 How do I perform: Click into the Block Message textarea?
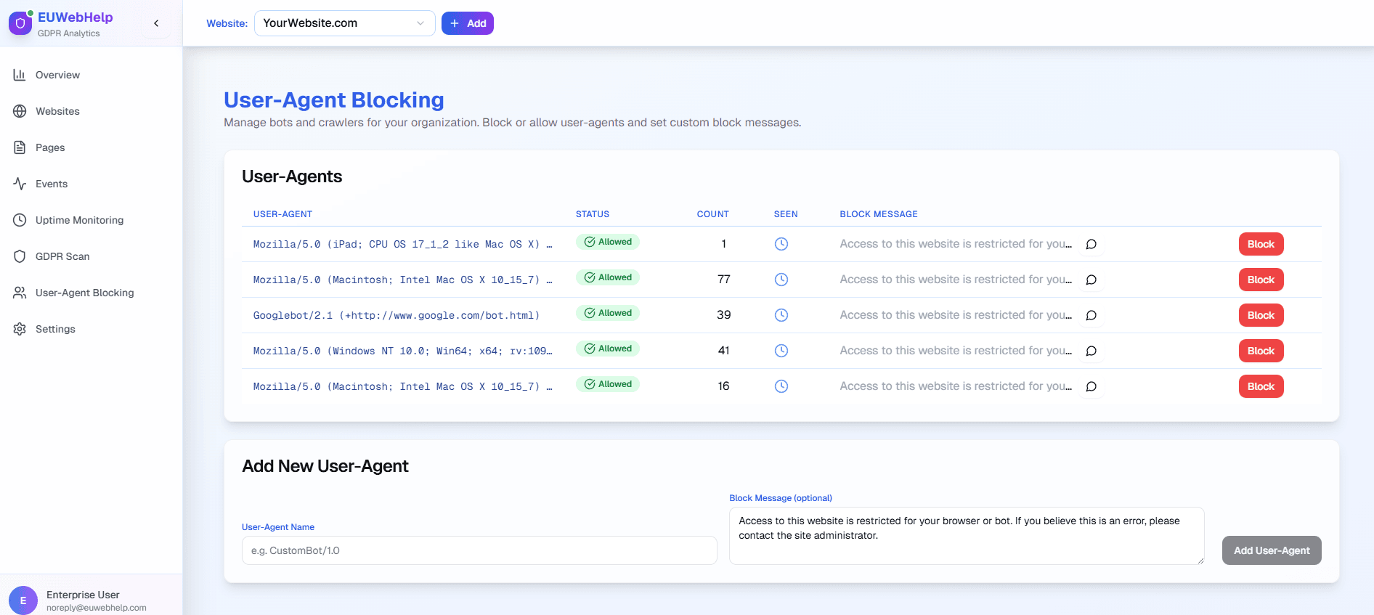tap(967, 536)
